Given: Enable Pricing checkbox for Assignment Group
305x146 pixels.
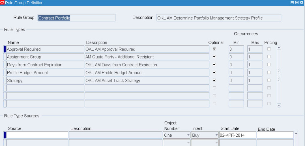Looking at the screenshot, I should (x=269, y=57).
